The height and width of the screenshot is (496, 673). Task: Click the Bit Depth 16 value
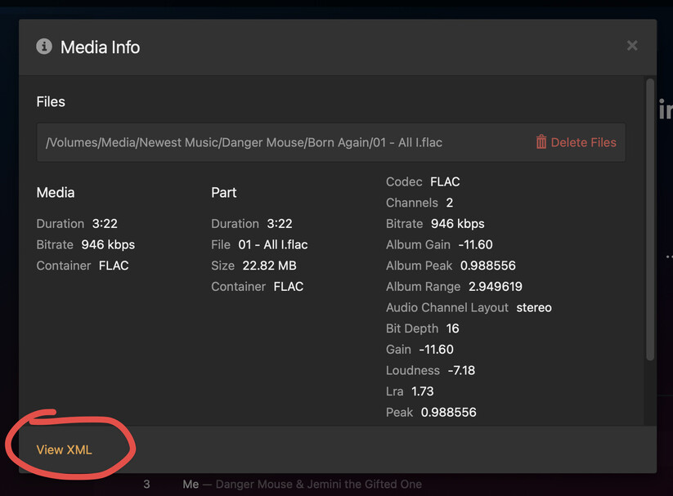click(x=452, y=328)
